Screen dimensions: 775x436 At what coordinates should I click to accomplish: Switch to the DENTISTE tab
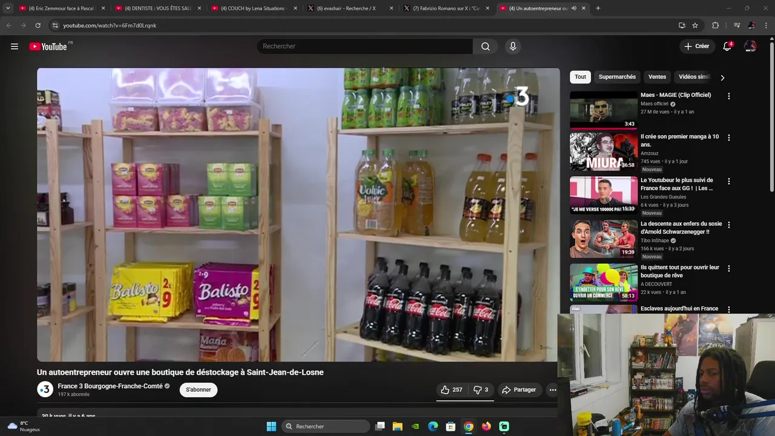[157, 8]
